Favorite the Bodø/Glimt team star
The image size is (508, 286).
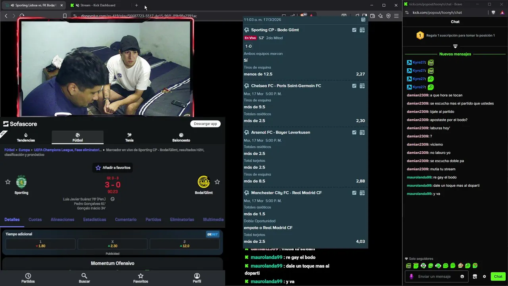217,182
